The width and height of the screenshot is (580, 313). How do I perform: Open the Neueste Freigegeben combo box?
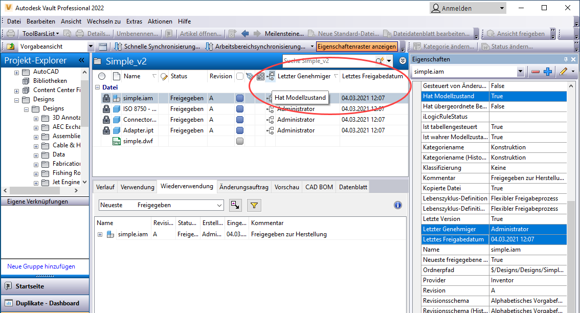(161, 205)
